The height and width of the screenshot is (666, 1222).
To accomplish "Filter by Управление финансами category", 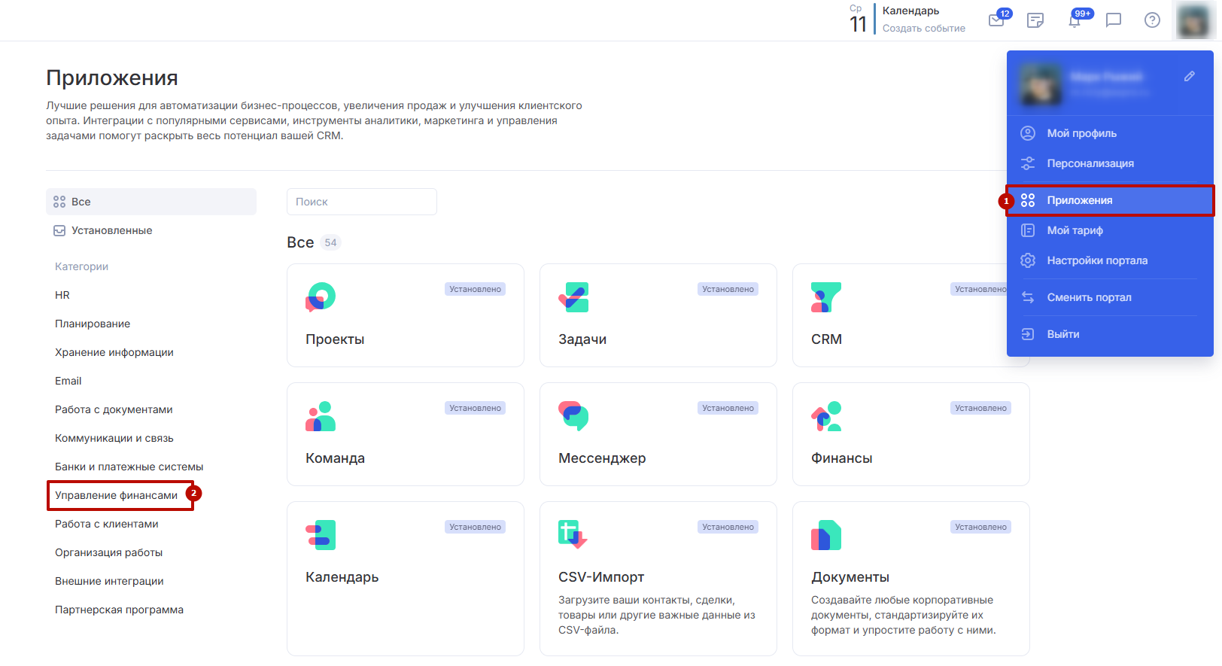I will [x=117, y=495].
